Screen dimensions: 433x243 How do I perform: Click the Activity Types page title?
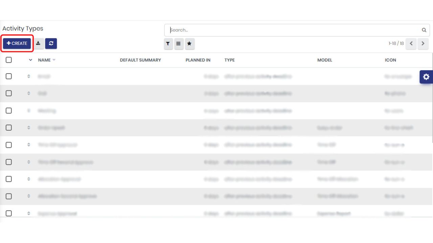(23, 29)
